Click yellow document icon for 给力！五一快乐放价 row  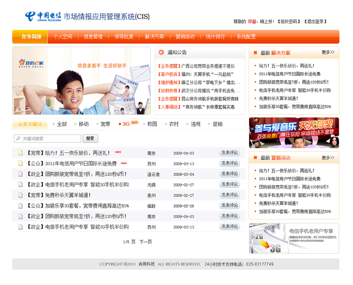pyautogui.click(x=21, y=153)
